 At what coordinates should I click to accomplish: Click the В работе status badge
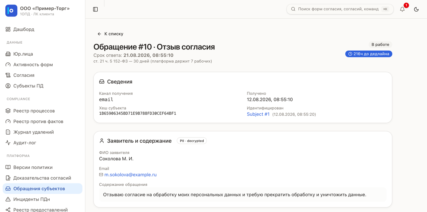coord(380,44)
